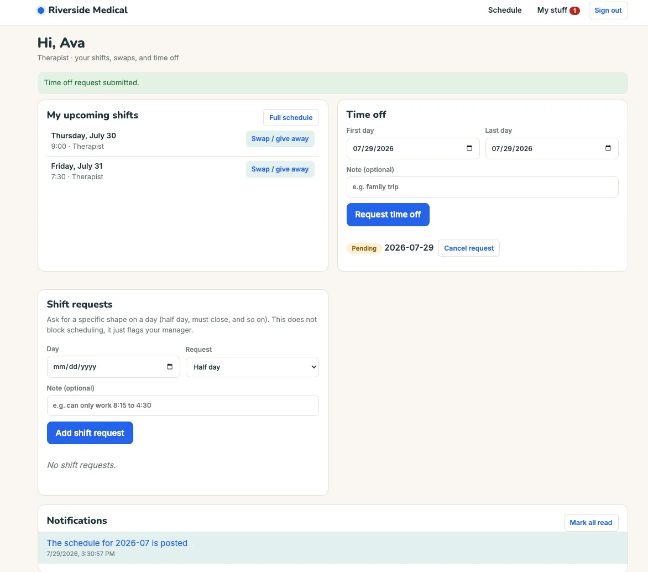Click the No shift requests text
Screen dimensions: 648x572
pos(81,465)
